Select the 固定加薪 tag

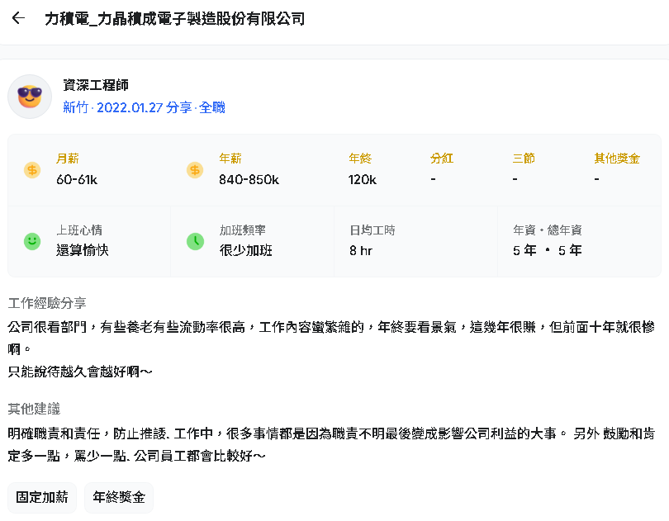(x=42, y=497)
